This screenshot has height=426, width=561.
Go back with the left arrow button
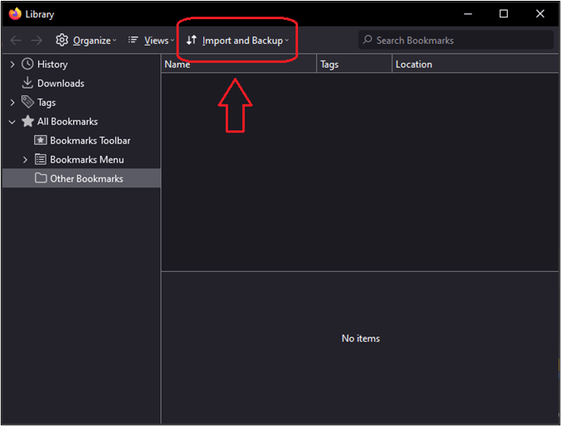[x=16, y=41]
